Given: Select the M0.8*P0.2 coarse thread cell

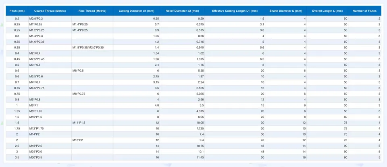Looking at the screenshot, I should point(50,19).
